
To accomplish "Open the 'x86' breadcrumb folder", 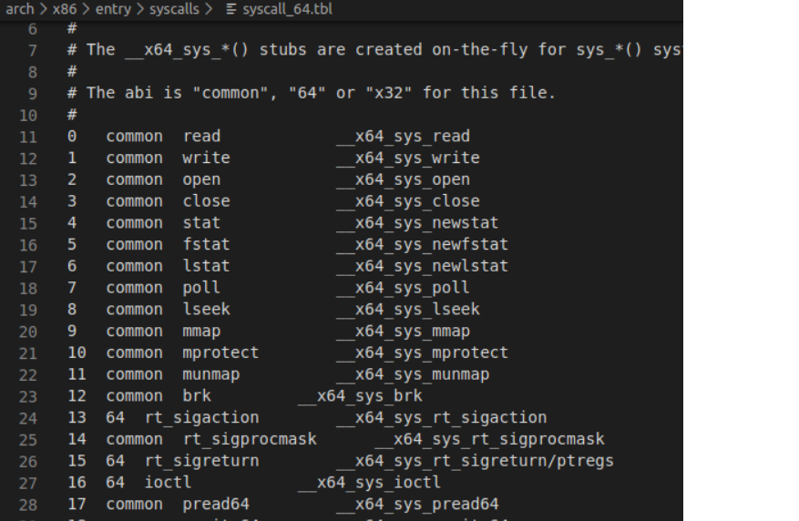I will pyautogui.click(x=65, y=9).
